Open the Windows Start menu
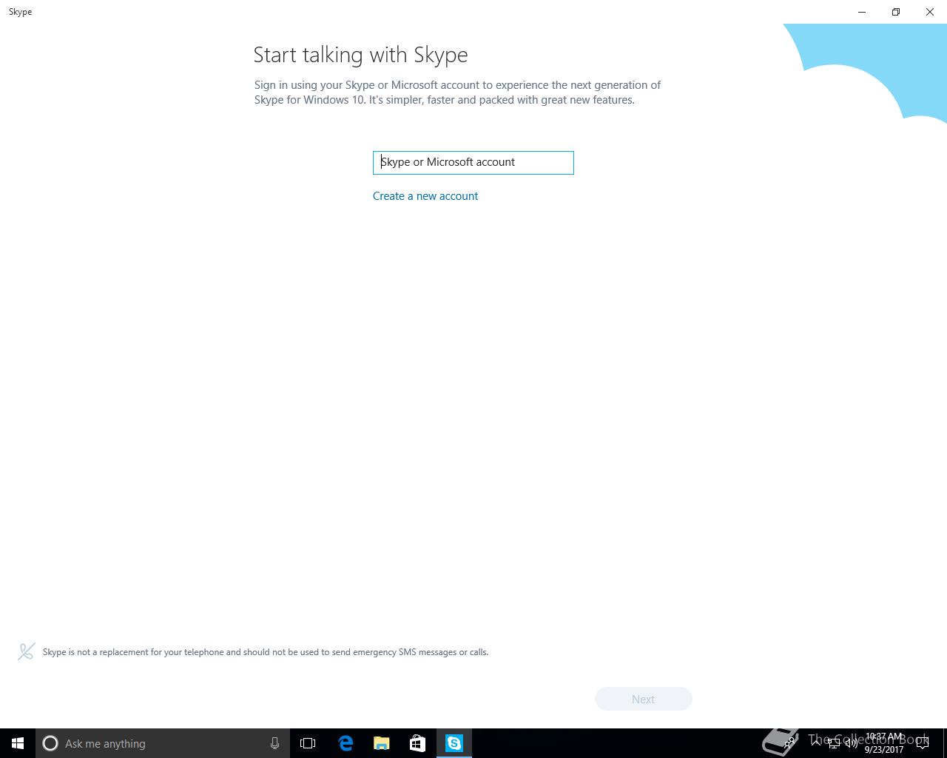This screenshot has height=758, width=947. click(x=18, y=743)
